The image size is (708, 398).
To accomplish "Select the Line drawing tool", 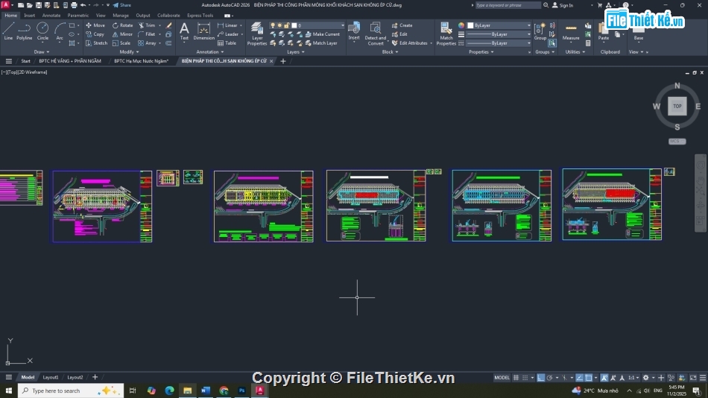I will tap(8, 31).
